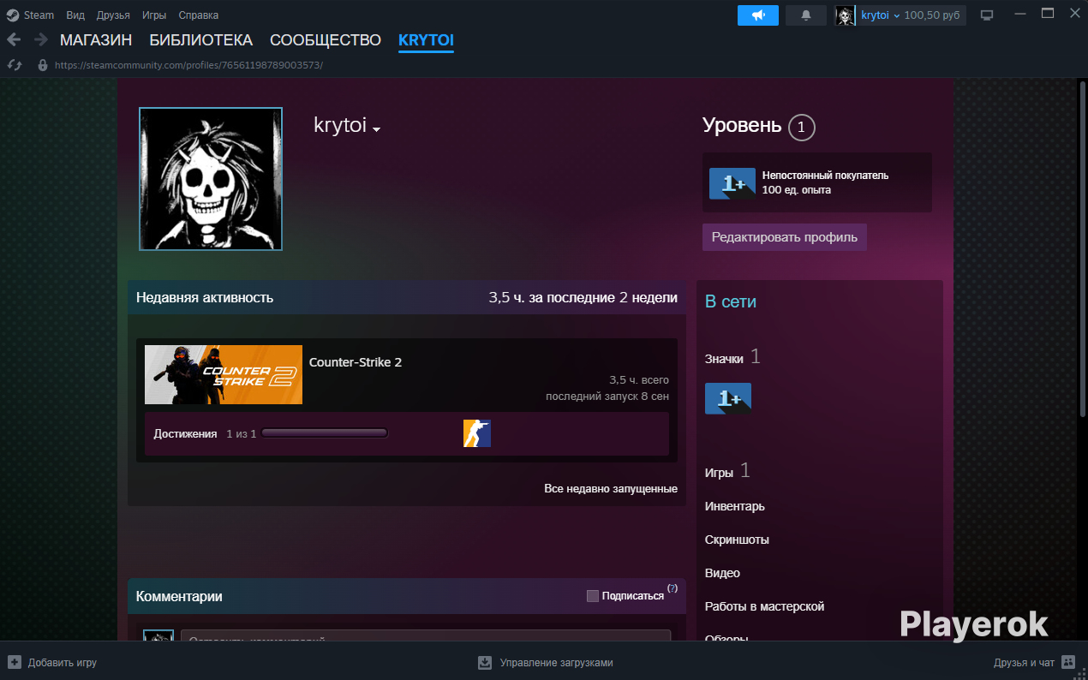
Task: Open the notifications bell
Action: (x=805, y=15)
